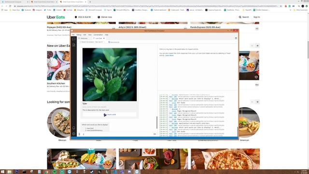The width and height of the screenshot is (309, 174).
Task: Click the browser page vertical scrollbar
Action: (x=308, y=50)
